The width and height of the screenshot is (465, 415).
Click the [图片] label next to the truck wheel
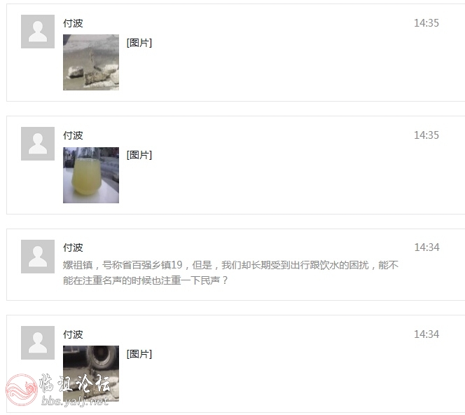pyautogui.click(x=139, y=354)
